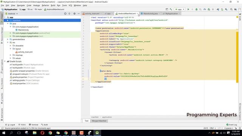The width and height of the screenshot is (242, 136).
Task: Open Resource Manager side tab
Action: click(2, 35)
